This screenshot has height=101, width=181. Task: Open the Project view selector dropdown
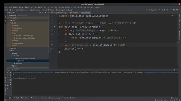[x=11, y=13]
